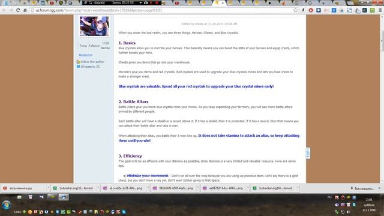Click the Follower label under the avatar
This screenshot has height=216, width=384.
click(x=94, y=46)
